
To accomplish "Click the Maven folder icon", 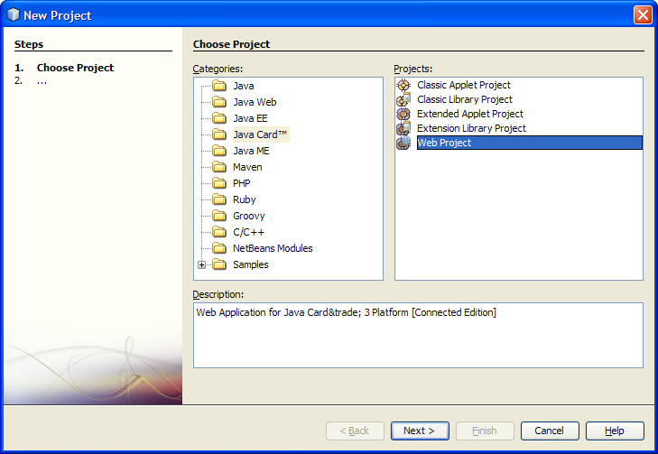I will (218, 167).
